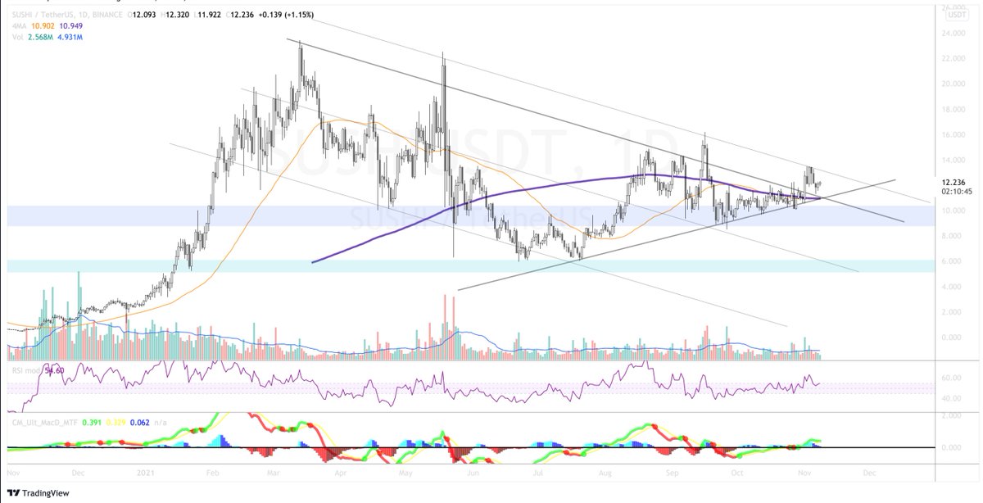Click the candle countdown 02:10:45

(956, 191)
